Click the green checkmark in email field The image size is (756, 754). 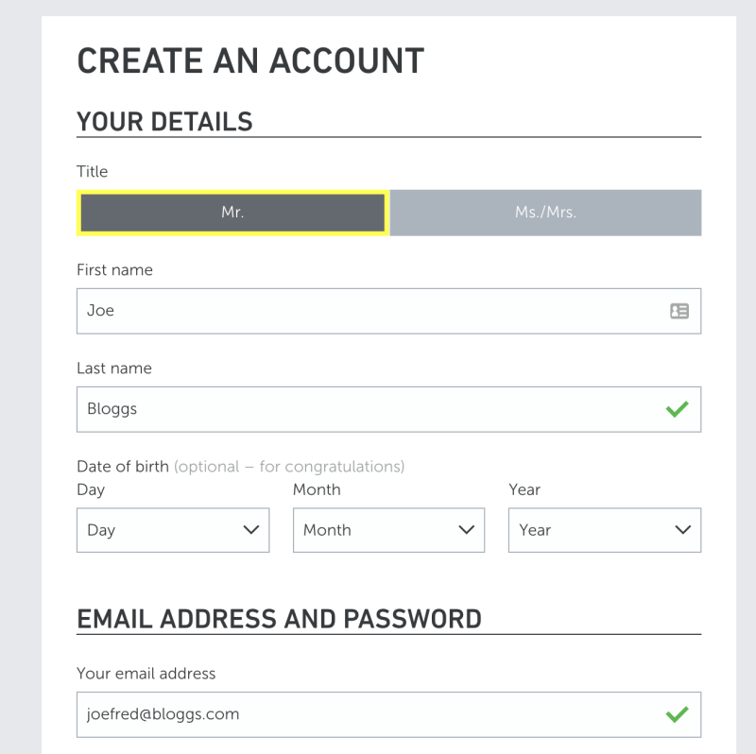(677, 714)
